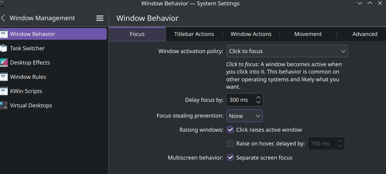Screen dimensions: 386x174
Task: Open the hamburger menu in sidebar header
Action: click(100, 18)
